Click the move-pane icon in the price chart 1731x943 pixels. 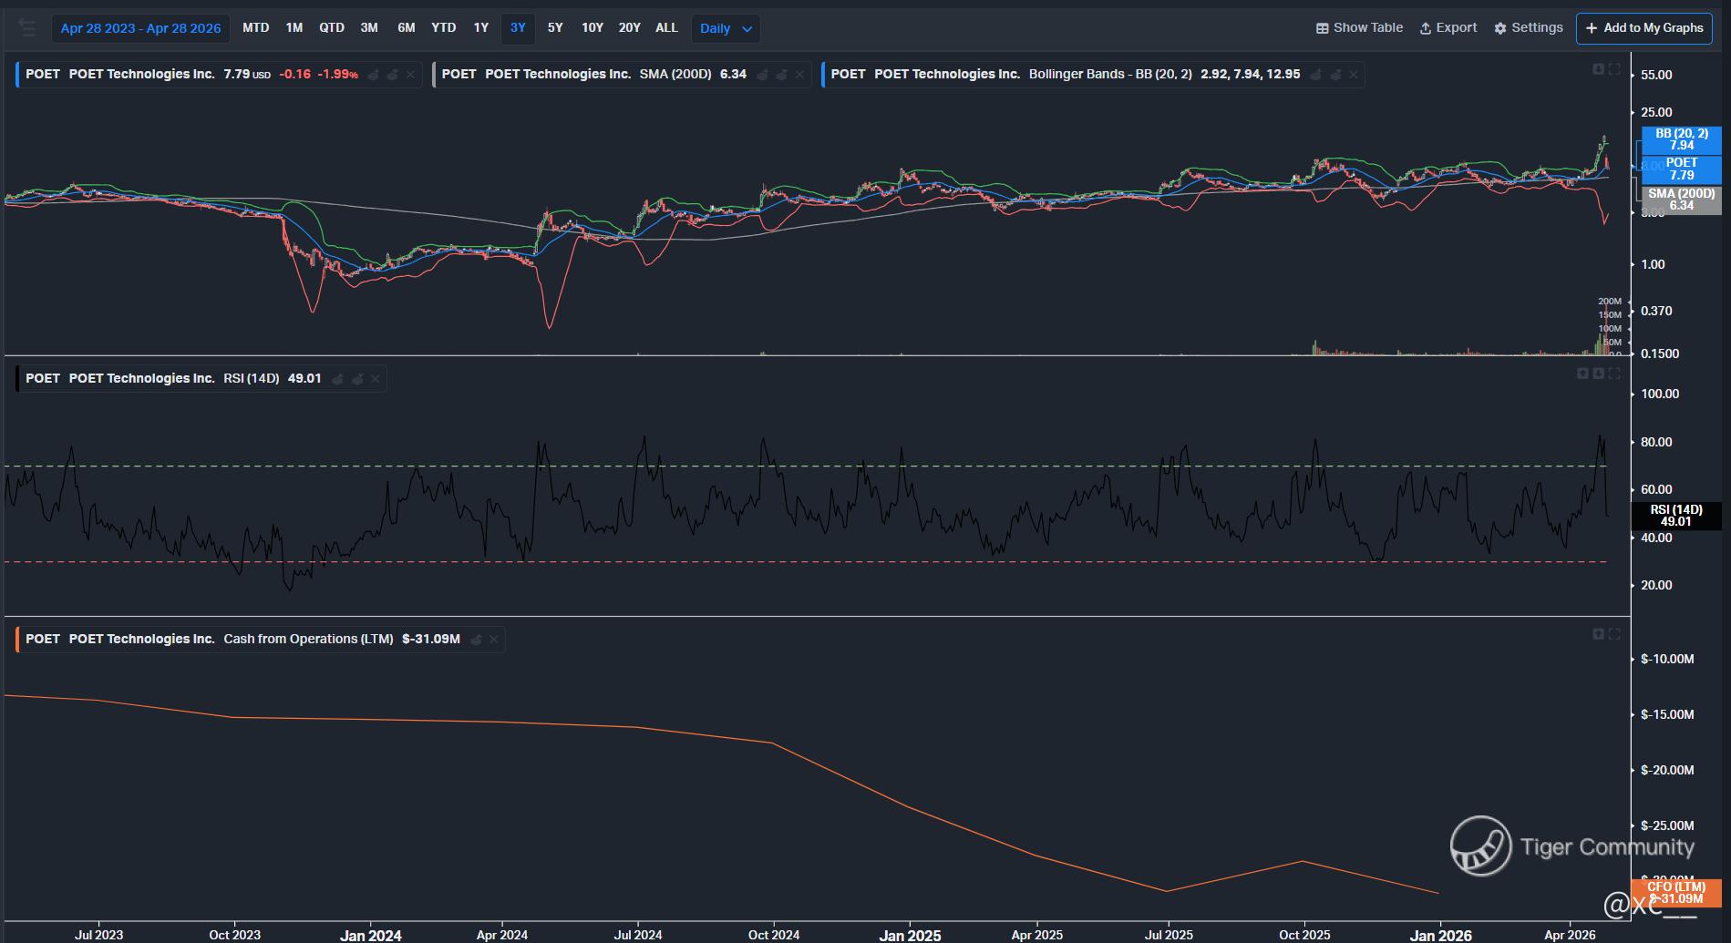click(1598, 69)
